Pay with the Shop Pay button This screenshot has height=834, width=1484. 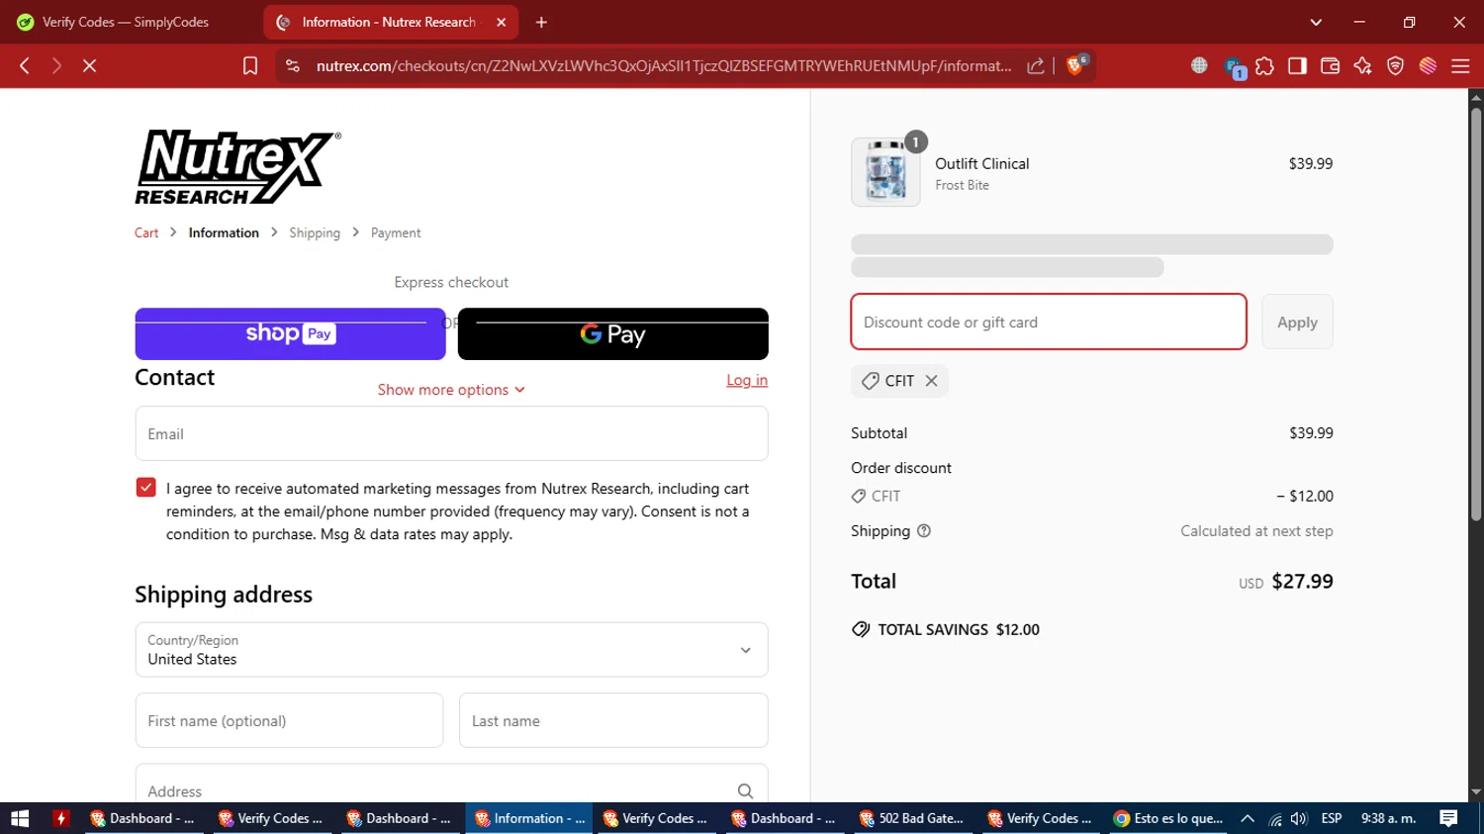[290, 333]
